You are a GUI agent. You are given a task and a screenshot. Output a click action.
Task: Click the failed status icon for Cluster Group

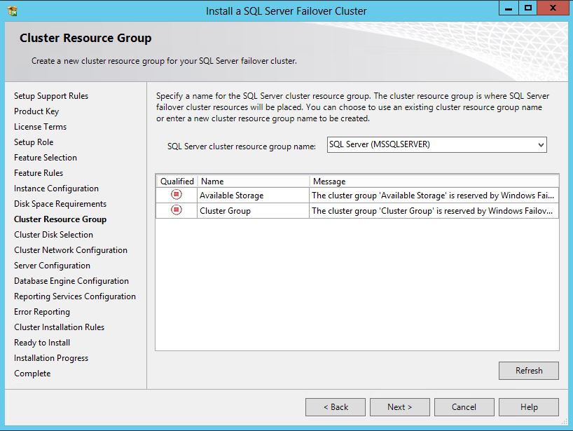177,210
